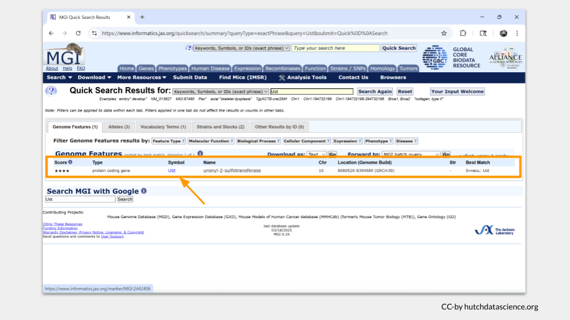The width and height of the screenshot is (570, 320).
Task: Click Your Input Welcome button
Action: tap(457, 91)
